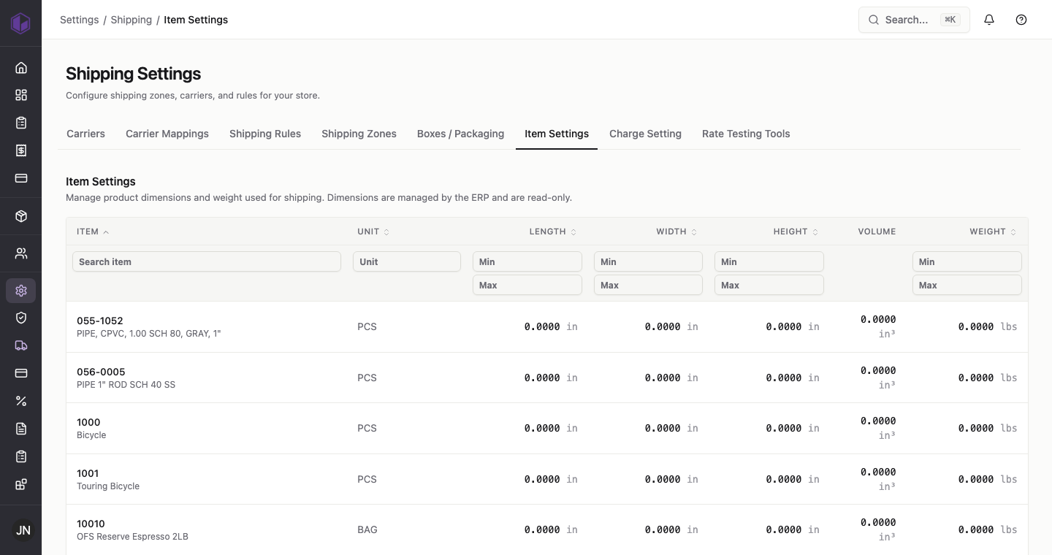Click the VOLUME column header
Viewport: 1052px width, 555px height.
[x=877, y=231]
